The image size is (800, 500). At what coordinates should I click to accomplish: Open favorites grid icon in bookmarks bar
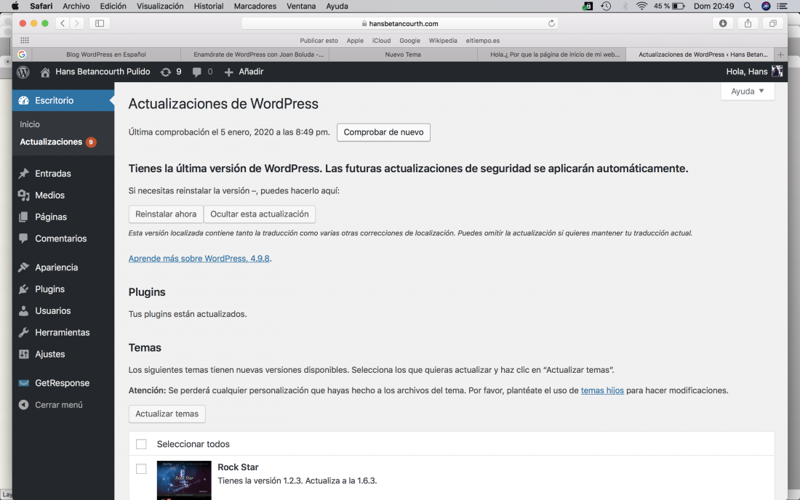click(25, 40)
